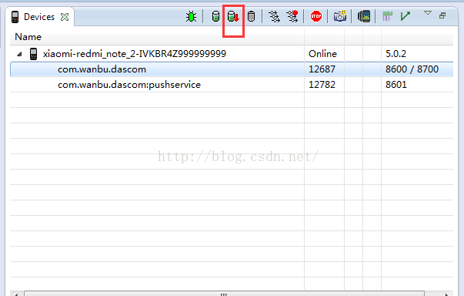Click Dump View Hierarchy for UI Automator icon
This screenshot has height=296, width=464.
pos(364,16)
